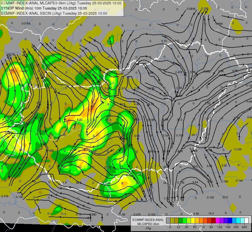
Task: Click the map value '23.2'
Action: point(225,197)
